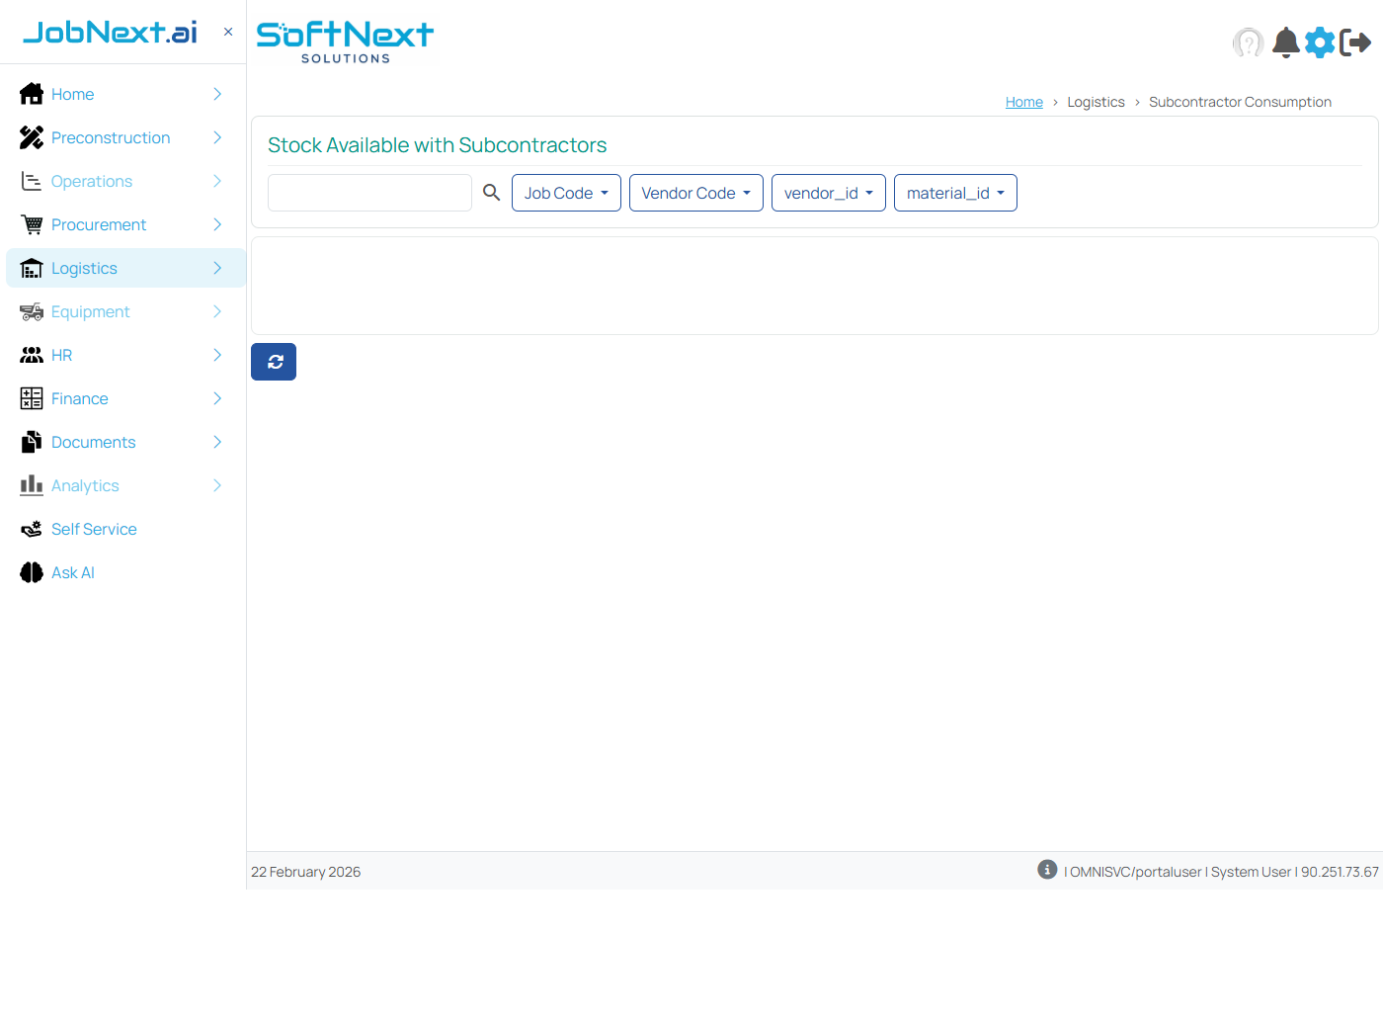Click inside the search text field
This screenshot has width=1383, height=1023.
[369, 193]
